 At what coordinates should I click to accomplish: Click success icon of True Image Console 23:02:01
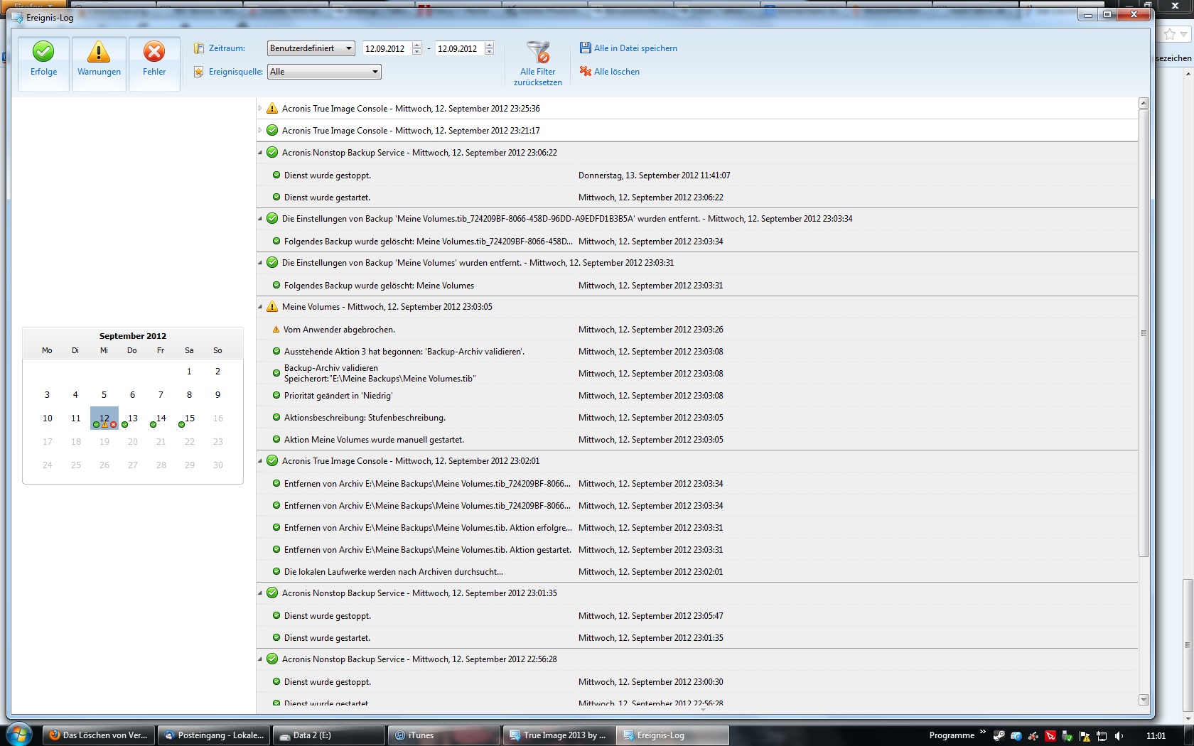[272, 461]
